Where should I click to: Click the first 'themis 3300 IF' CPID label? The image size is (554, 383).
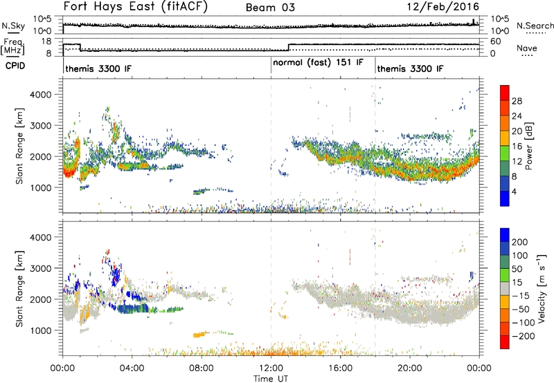pos(98,68)
